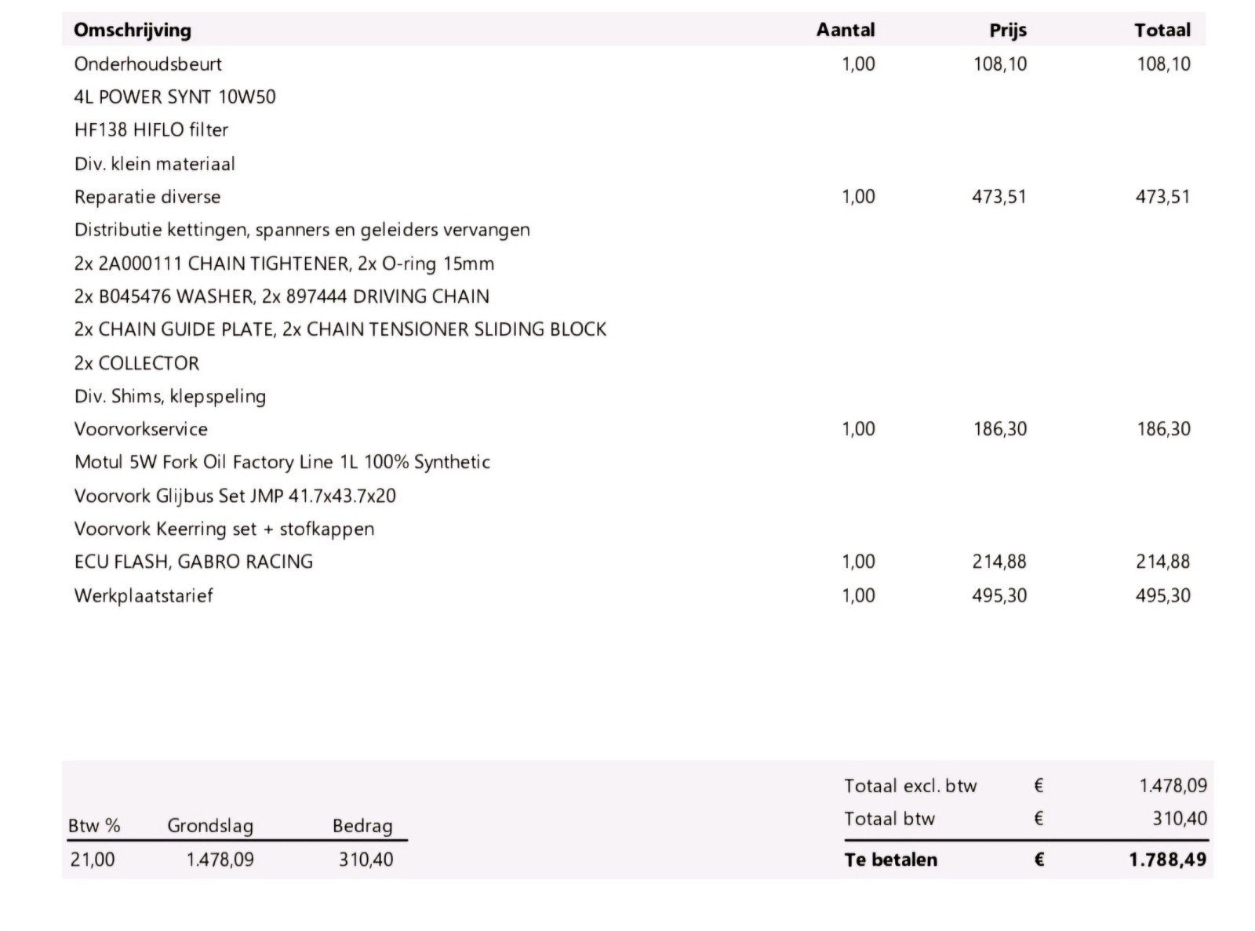The height and width of the screenshot is (931, 1255).
Task: Click the Aantal column header
Action: pos(846,31)
